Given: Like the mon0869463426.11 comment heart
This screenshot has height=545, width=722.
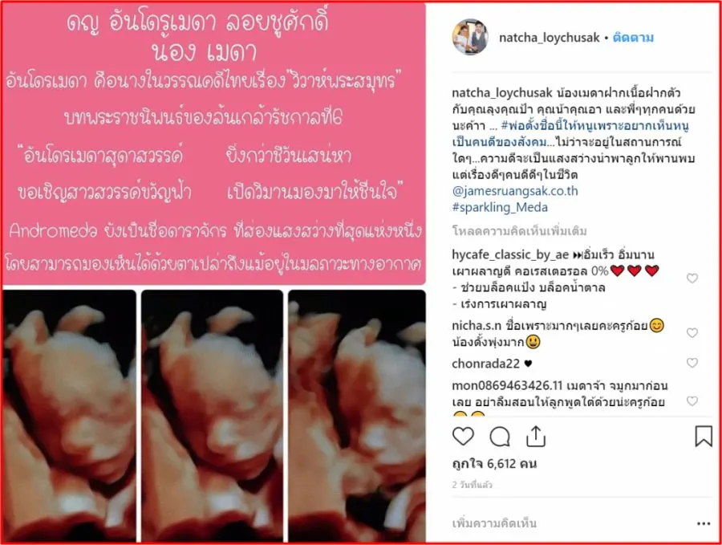Looking at the screenshot, I should [x=692, y=401].
